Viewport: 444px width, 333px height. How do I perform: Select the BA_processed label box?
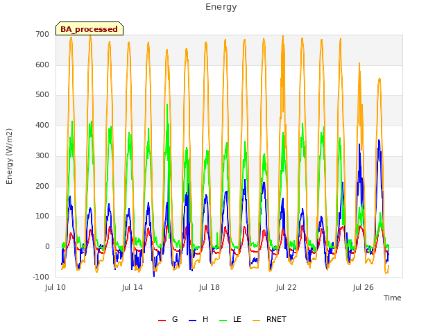pyautogui.click(x=89, y=28)
